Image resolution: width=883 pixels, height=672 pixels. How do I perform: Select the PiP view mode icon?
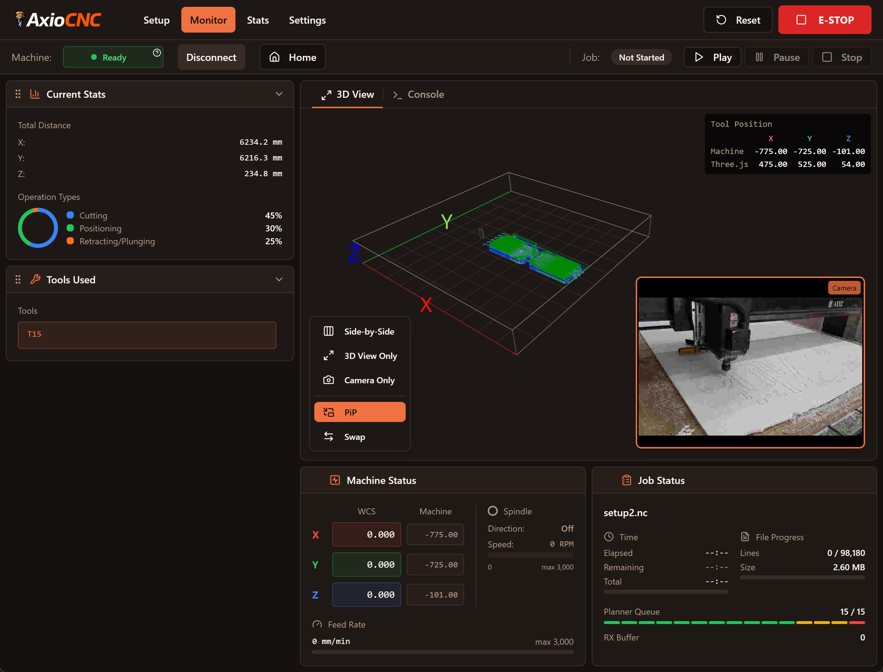[x=329, y=412]
